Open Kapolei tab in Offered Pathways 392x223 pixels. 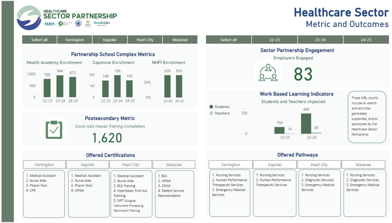(275, 165)
